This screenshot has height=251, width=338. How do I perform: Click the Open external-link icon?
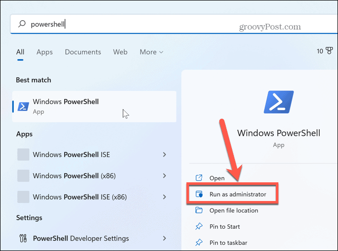pos(199,178)
